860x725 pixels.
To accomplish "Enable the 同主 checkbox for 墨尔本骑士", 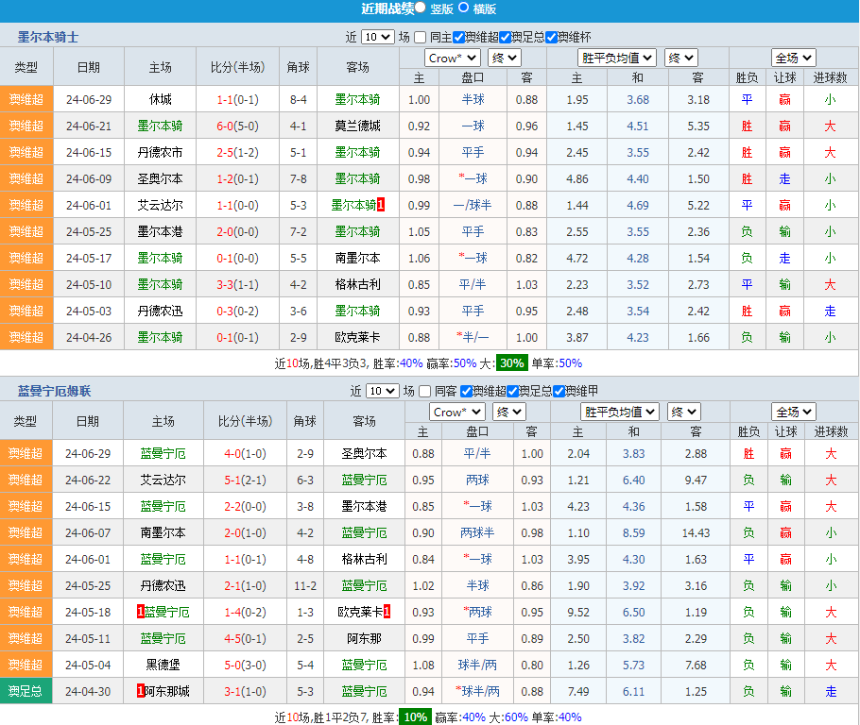I will click(x=421, y=38).
